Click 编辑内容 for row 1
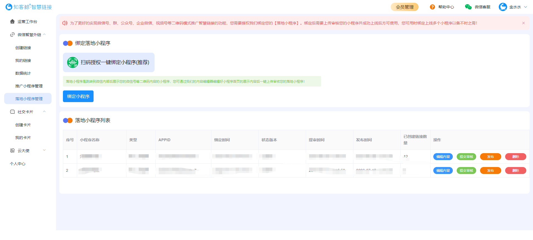 click(x=443, y=157)
